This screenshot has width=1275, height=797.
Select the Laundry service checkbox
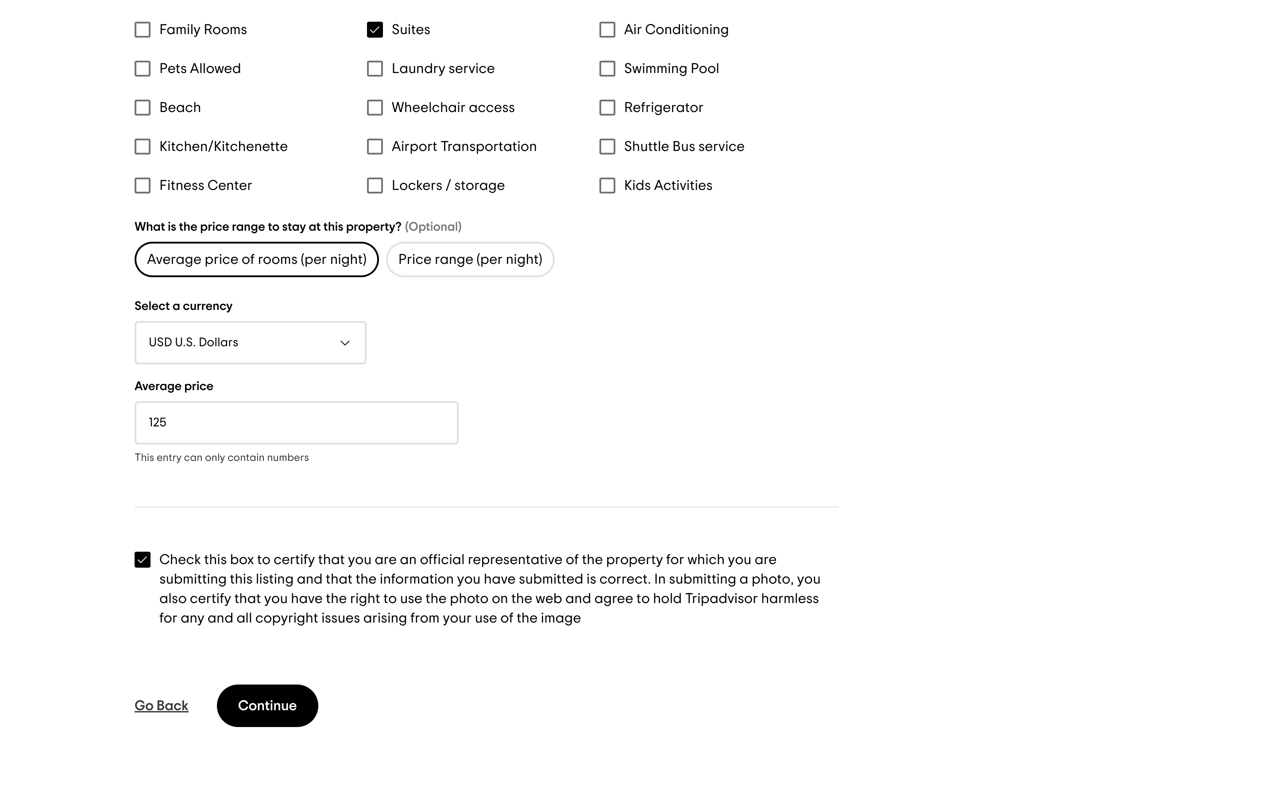(x=375, y=69)
